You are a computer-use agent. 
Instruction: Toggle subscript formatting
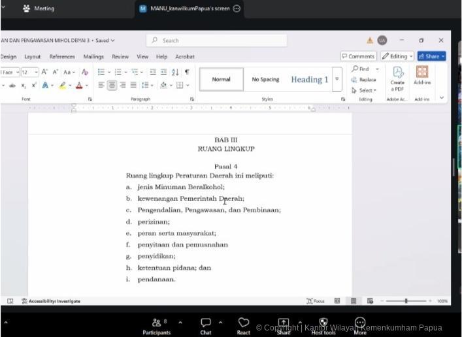(24, 86)
